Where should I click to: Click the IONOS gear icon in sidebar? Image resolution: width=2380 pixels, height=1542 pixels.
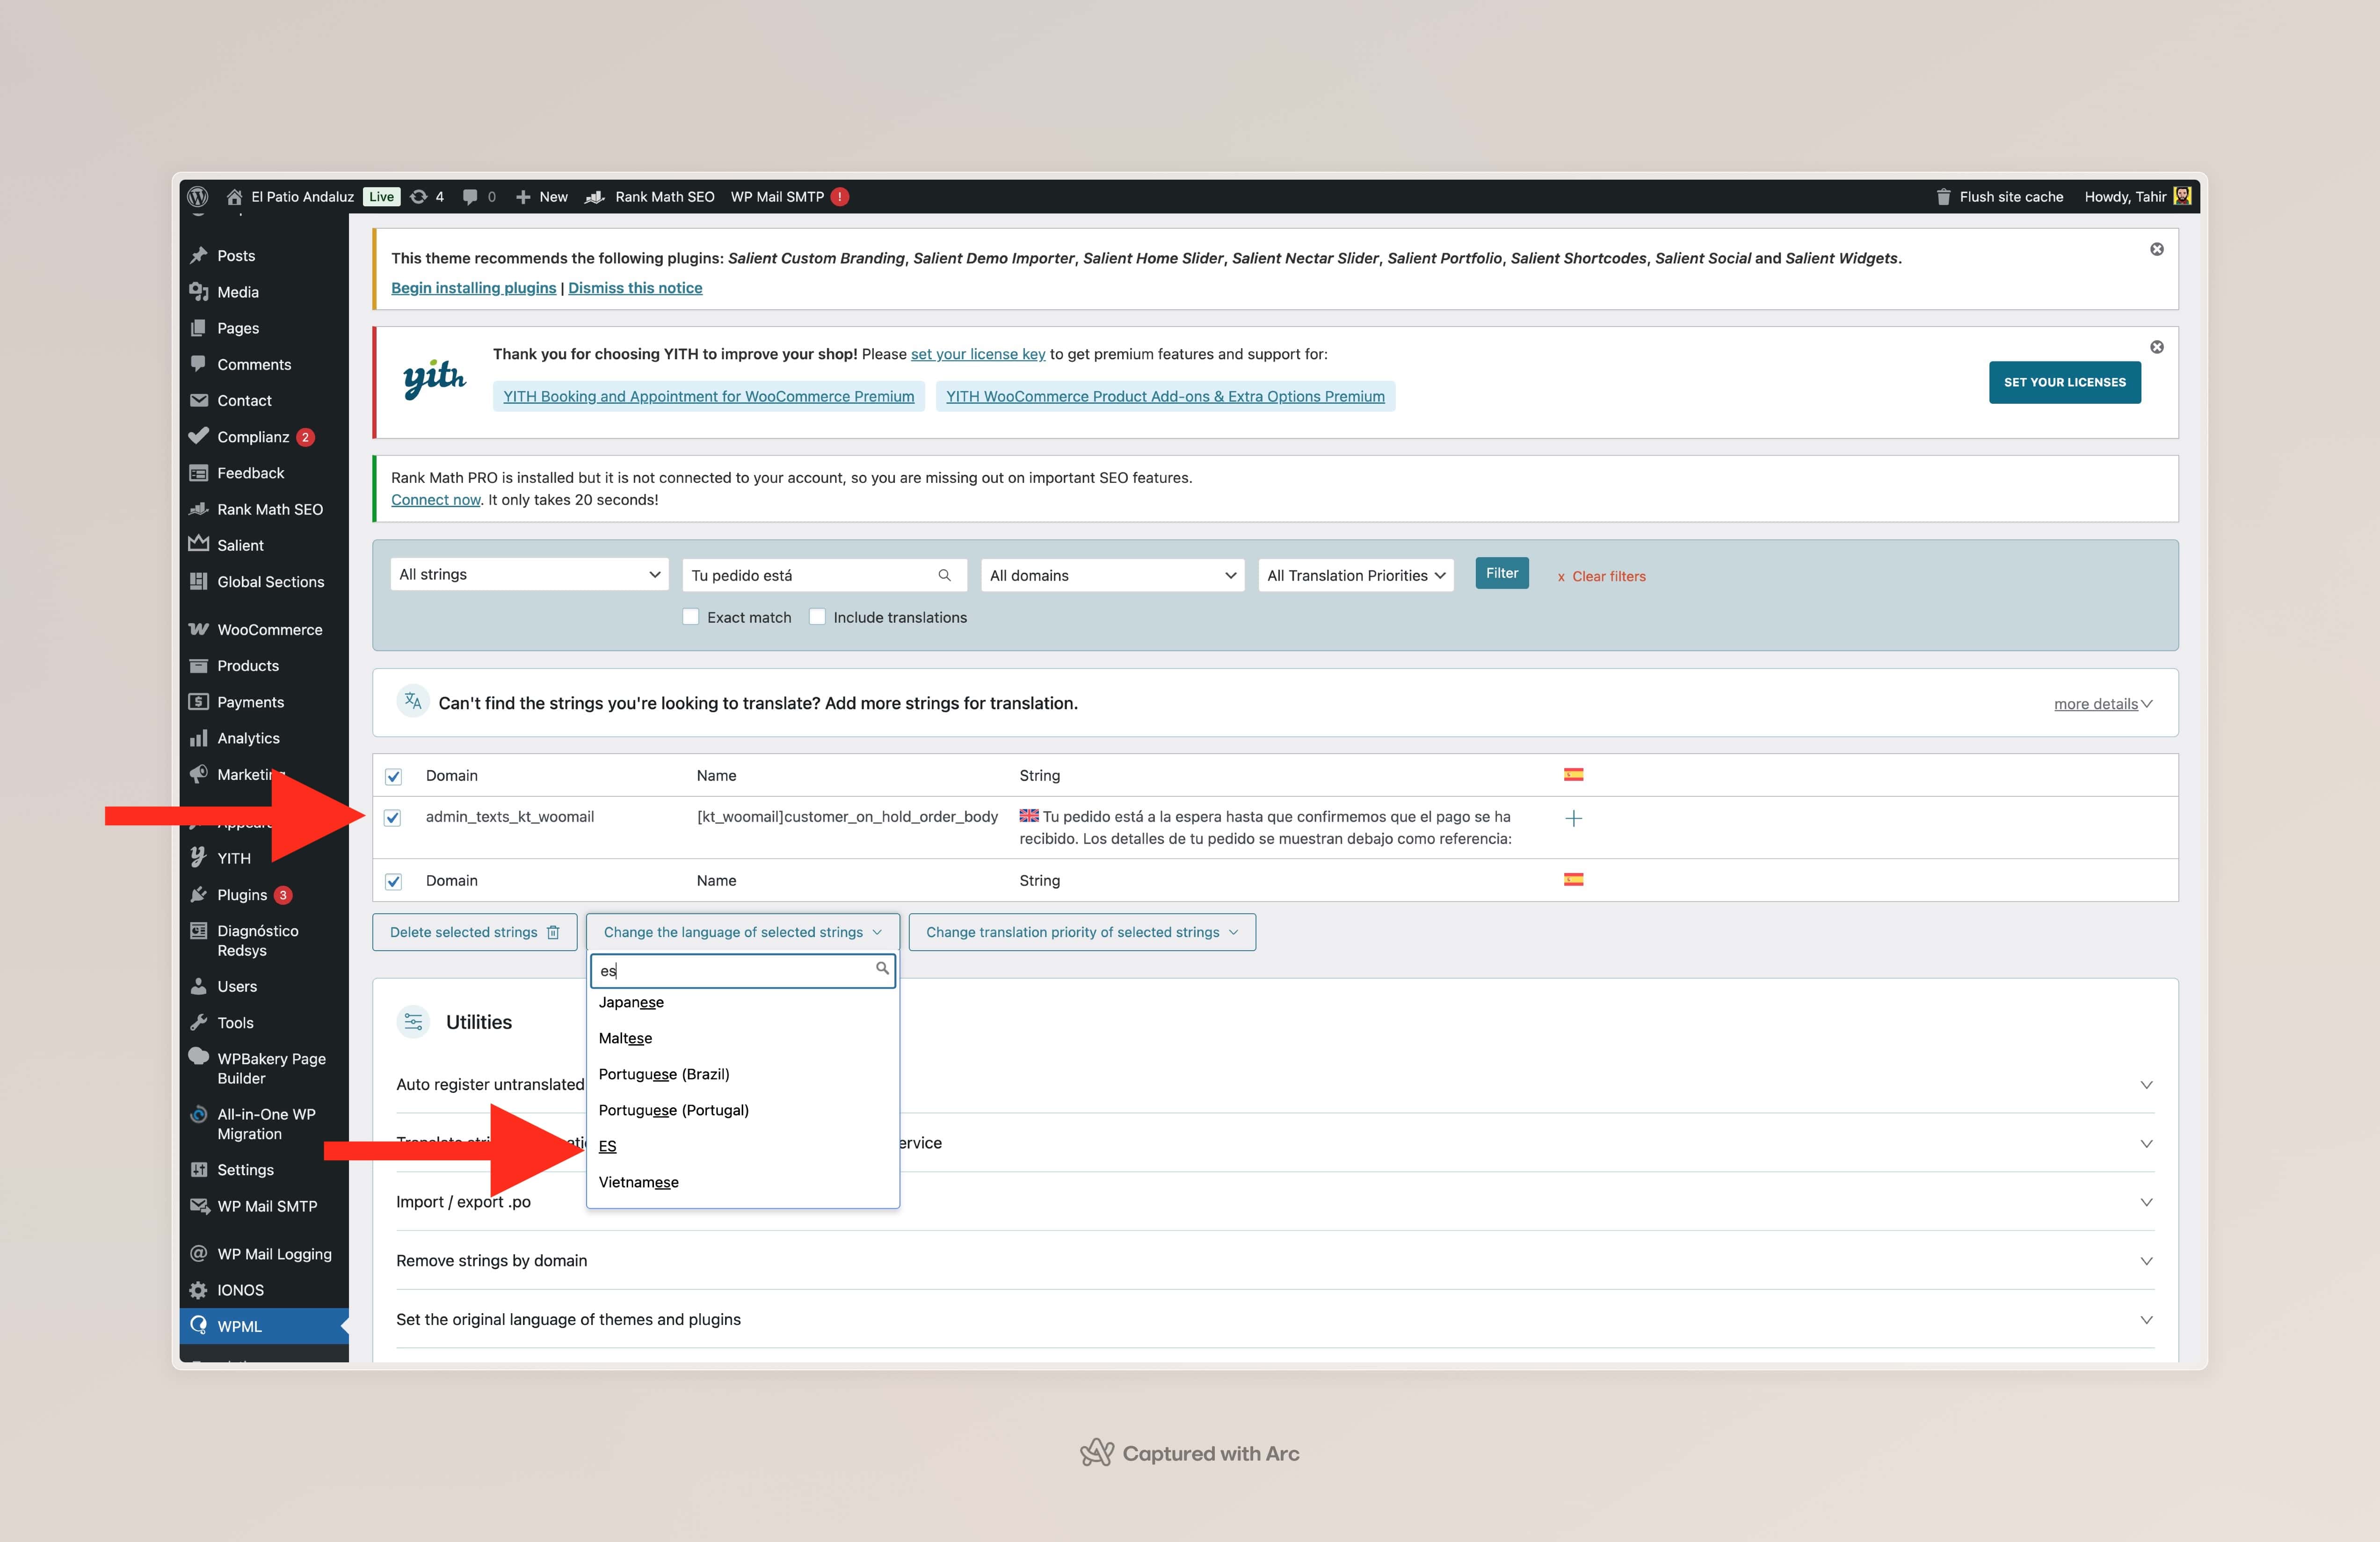pyautogui.click(x=199, y=1290)
